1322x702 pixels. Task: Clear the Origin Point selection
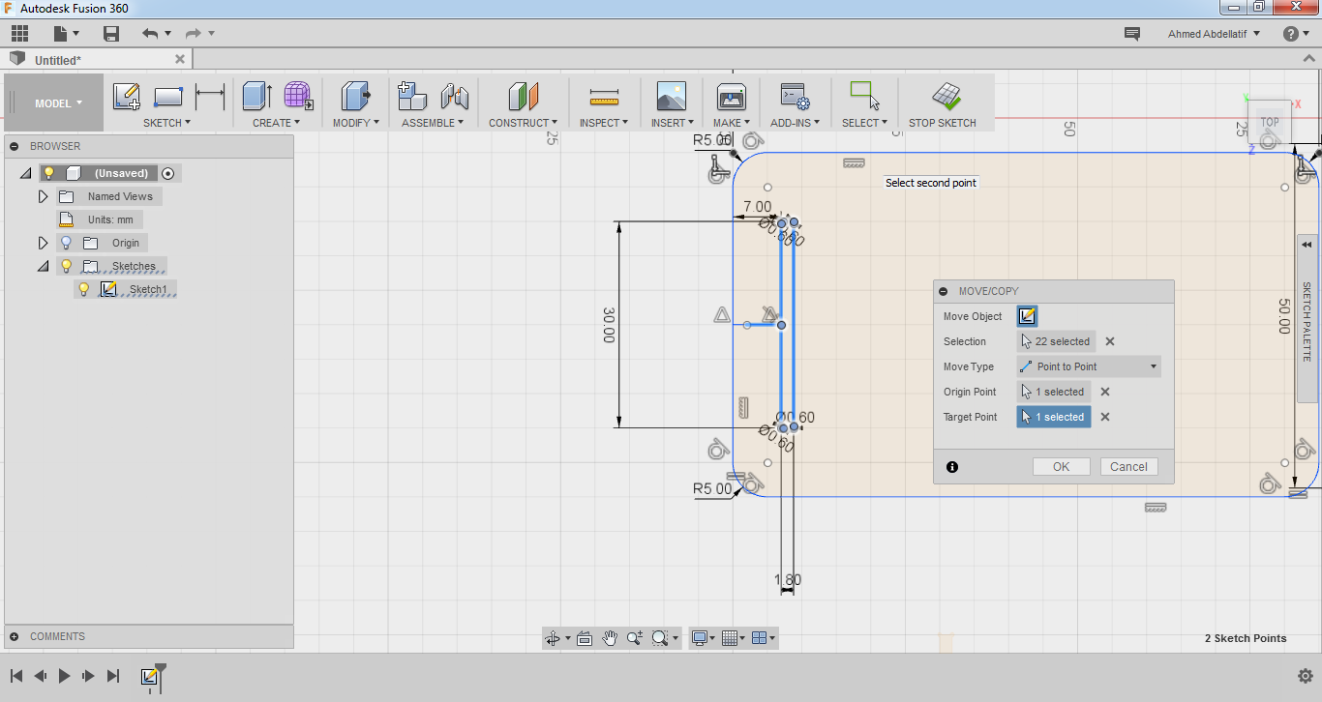pyautogui.click(x=1105, y=392)
